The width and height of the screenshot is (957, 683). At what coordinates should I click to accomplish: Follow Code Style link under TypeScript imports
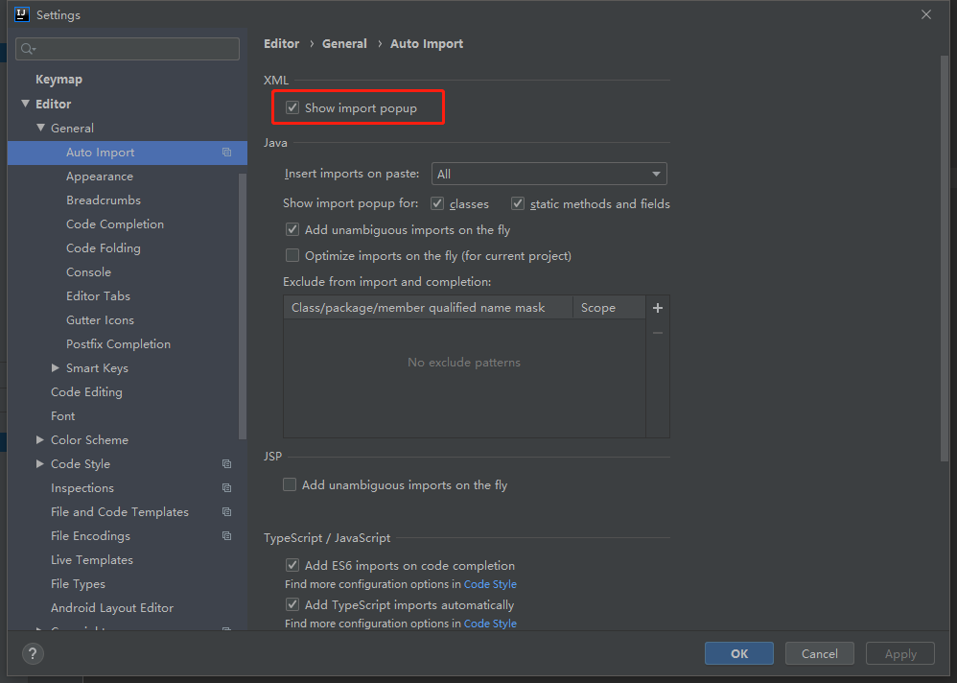point(490,624)
